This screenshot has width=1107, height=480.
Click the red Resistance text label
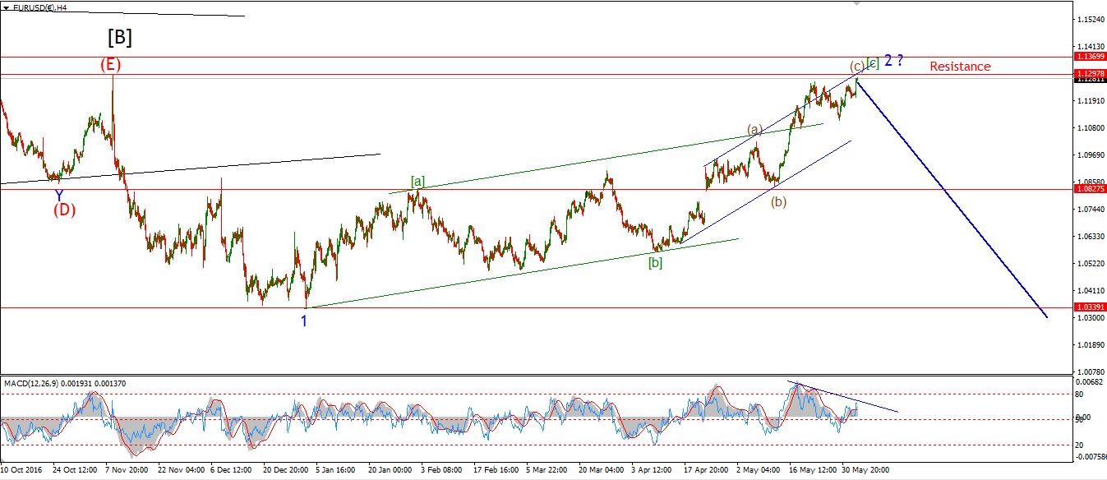coord(960,67)
